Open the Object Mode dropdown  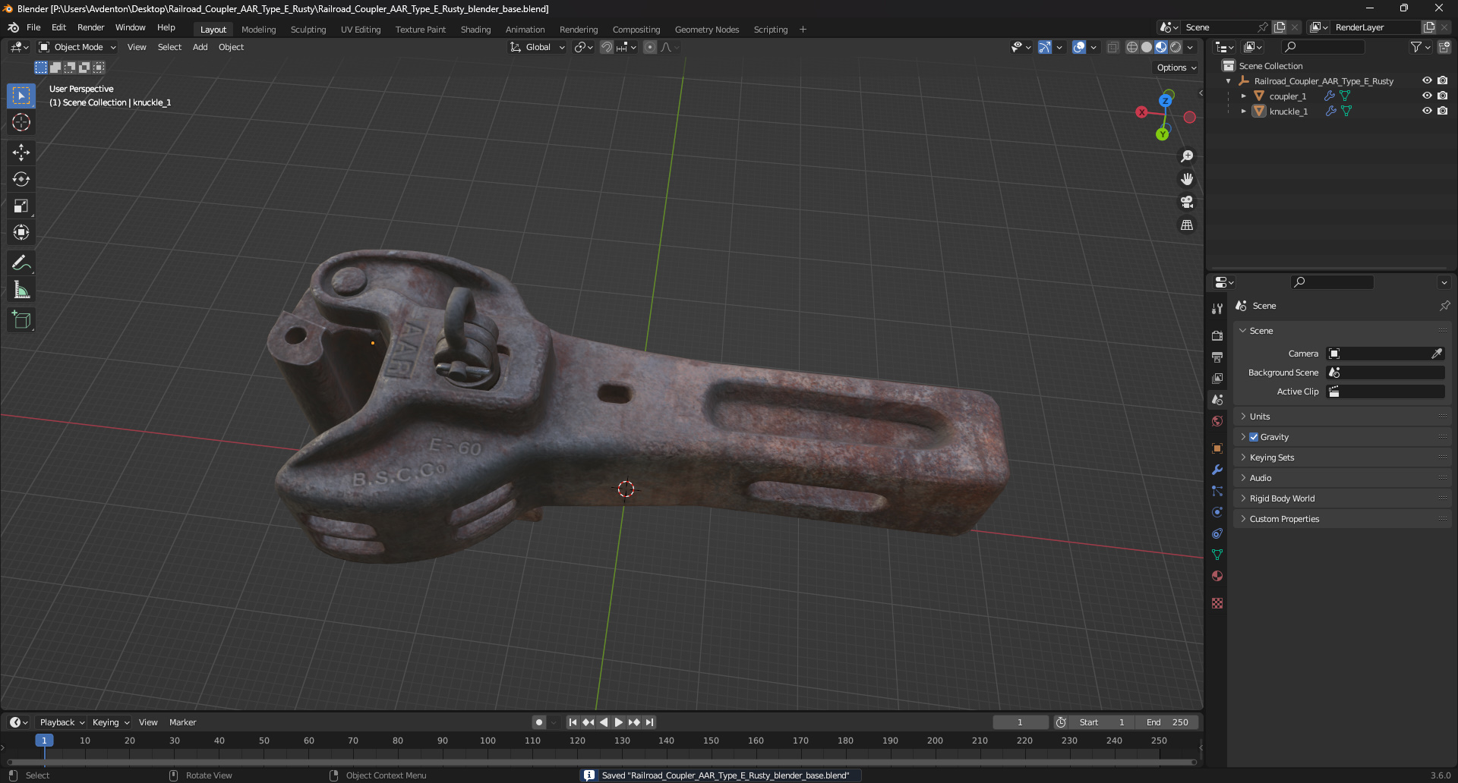[x=77, y=47]
